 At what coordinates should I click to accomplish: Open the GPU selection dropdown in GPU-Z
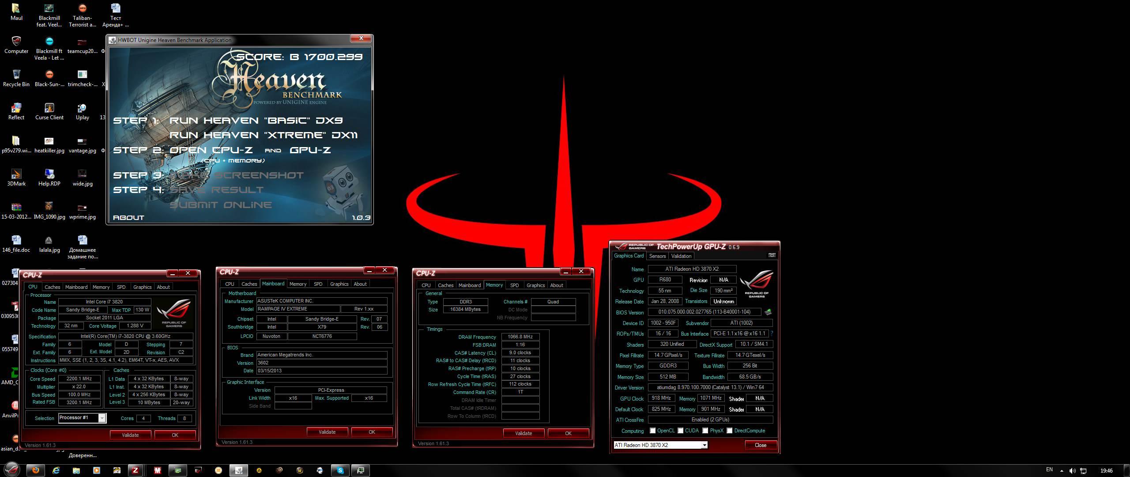[x=704, y=445]
